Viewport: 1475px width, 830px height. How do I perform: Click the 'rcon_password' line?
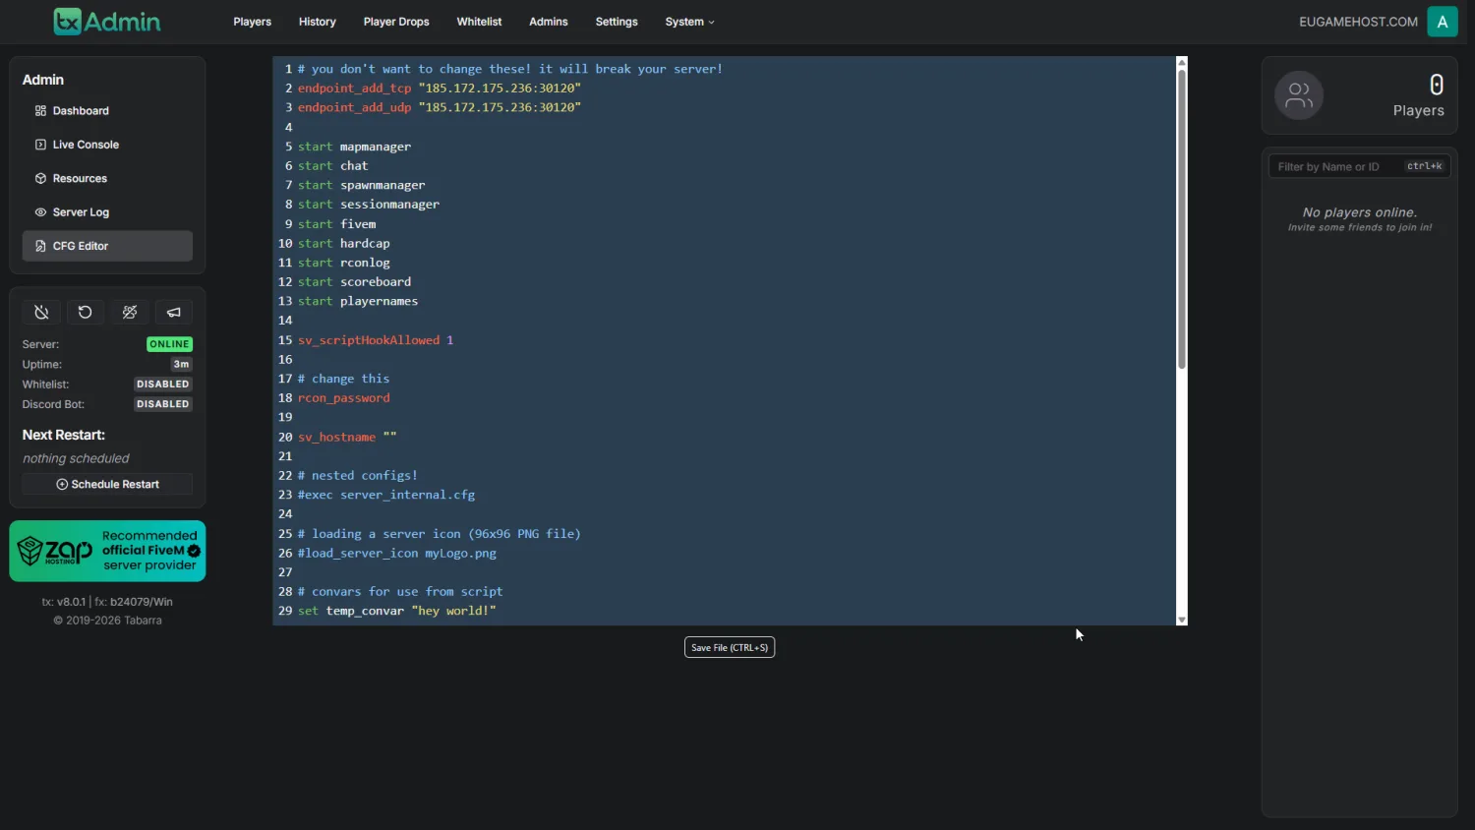click(x=343, y=397)
